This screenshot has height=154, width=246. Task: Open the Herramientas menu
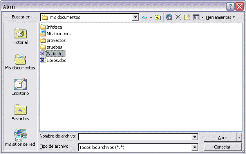coord(220,17)
